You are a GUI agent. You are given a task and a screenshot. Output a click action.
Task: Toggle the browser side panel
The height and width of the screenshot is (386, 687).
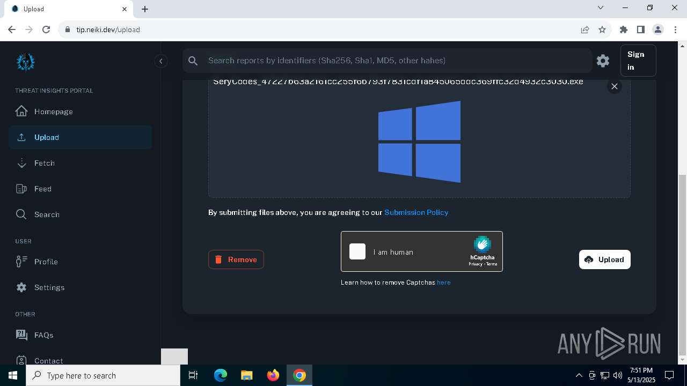(641, 29)
